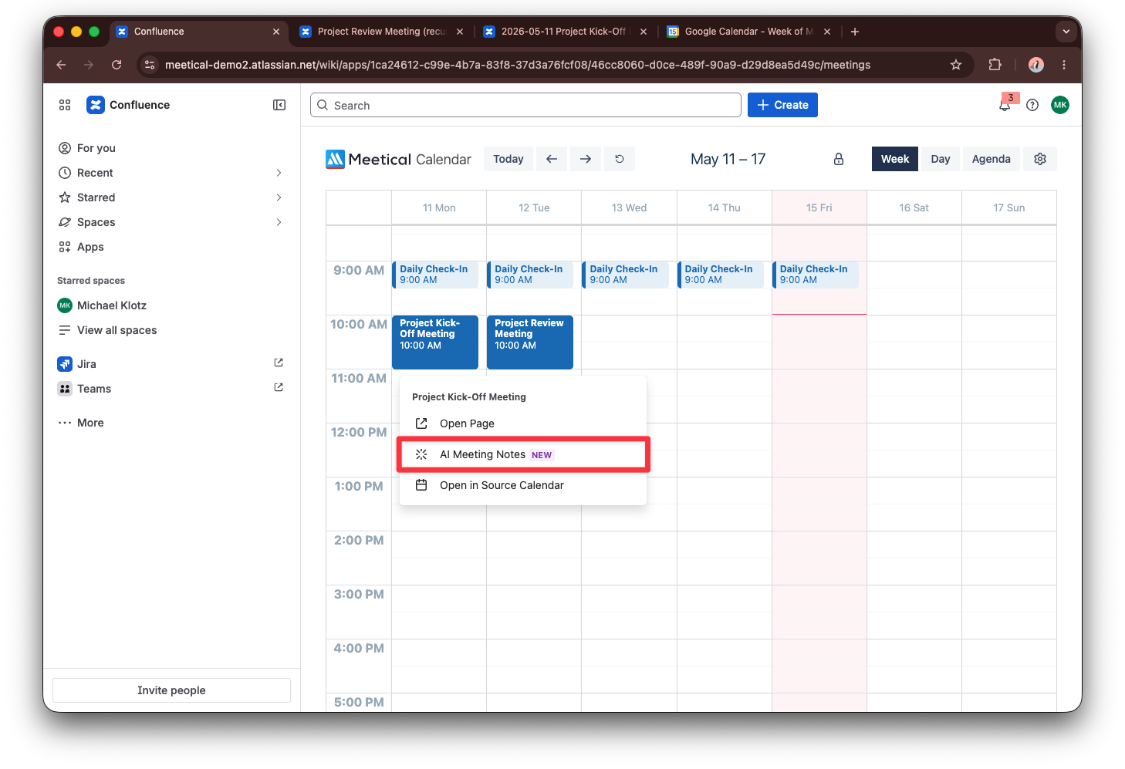Expand the More sidebar menu
The height and width of the screenshot is (769, 1125).
coord(81,423)
